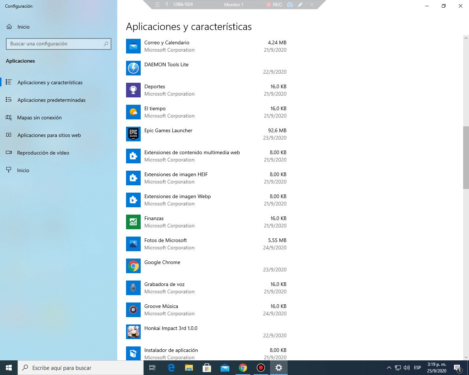The image size is (469, 375).
Task: Start recording with the REC button
Action: 274,5
